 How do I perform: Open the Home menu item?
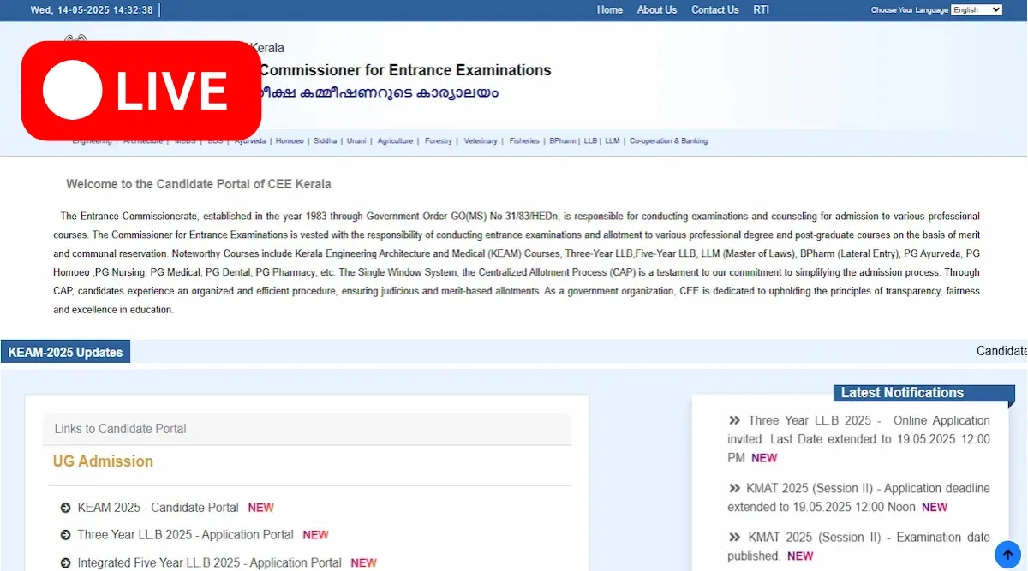[x=610, y=10]
